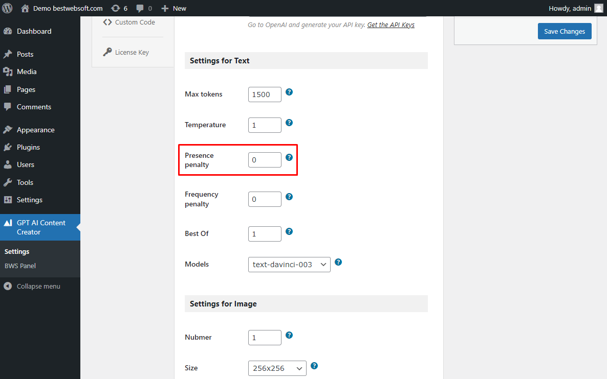Click the WordPress logo icon
Viewport: 607px width, 379px height.
tap(7, 8)
